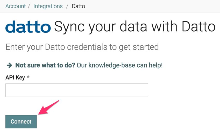Click the blue datto logo
This screenshot has height=131, width=220.
click(x=28, y=27)
